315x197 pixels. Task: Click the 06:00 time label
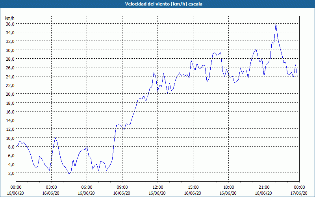pos(87,188)
